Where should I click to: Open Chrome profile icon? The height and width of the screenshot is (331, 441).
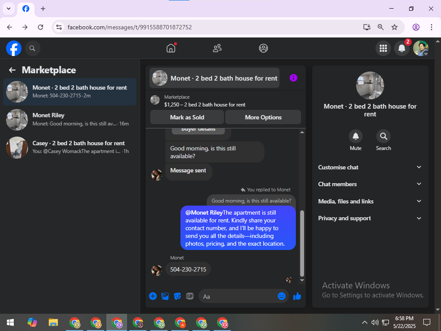tap(416, 27)
